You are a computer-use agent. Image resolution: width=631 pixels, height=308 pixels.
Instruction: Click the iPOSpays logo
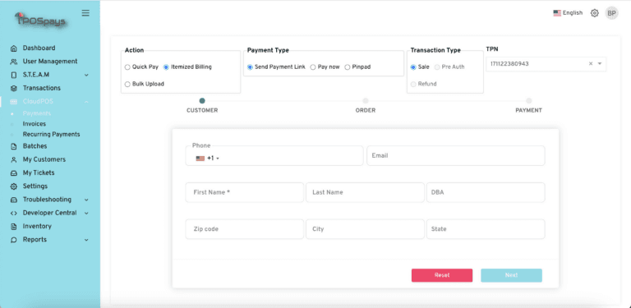pos(40,20)
